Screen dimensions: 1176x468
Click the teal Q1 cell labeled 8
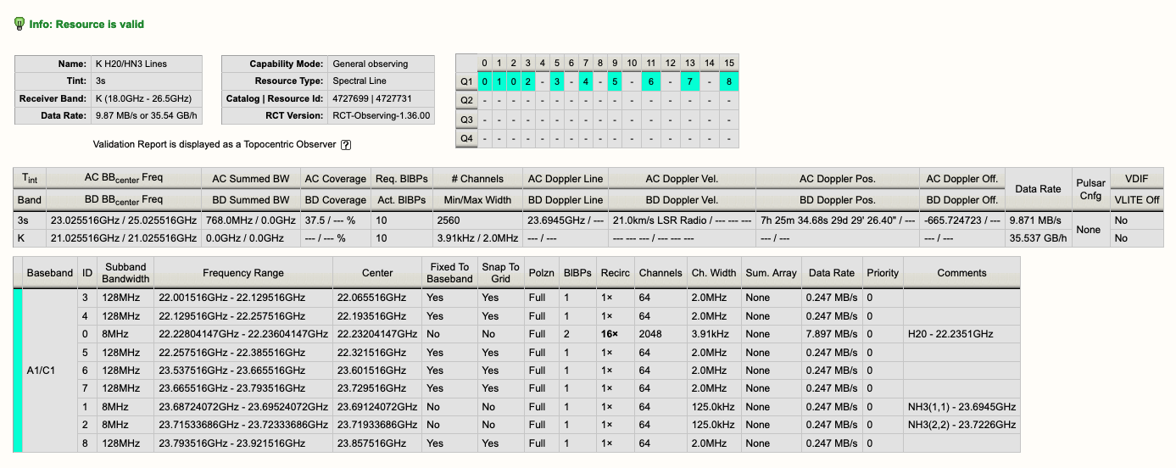click(x=728, y=81)
